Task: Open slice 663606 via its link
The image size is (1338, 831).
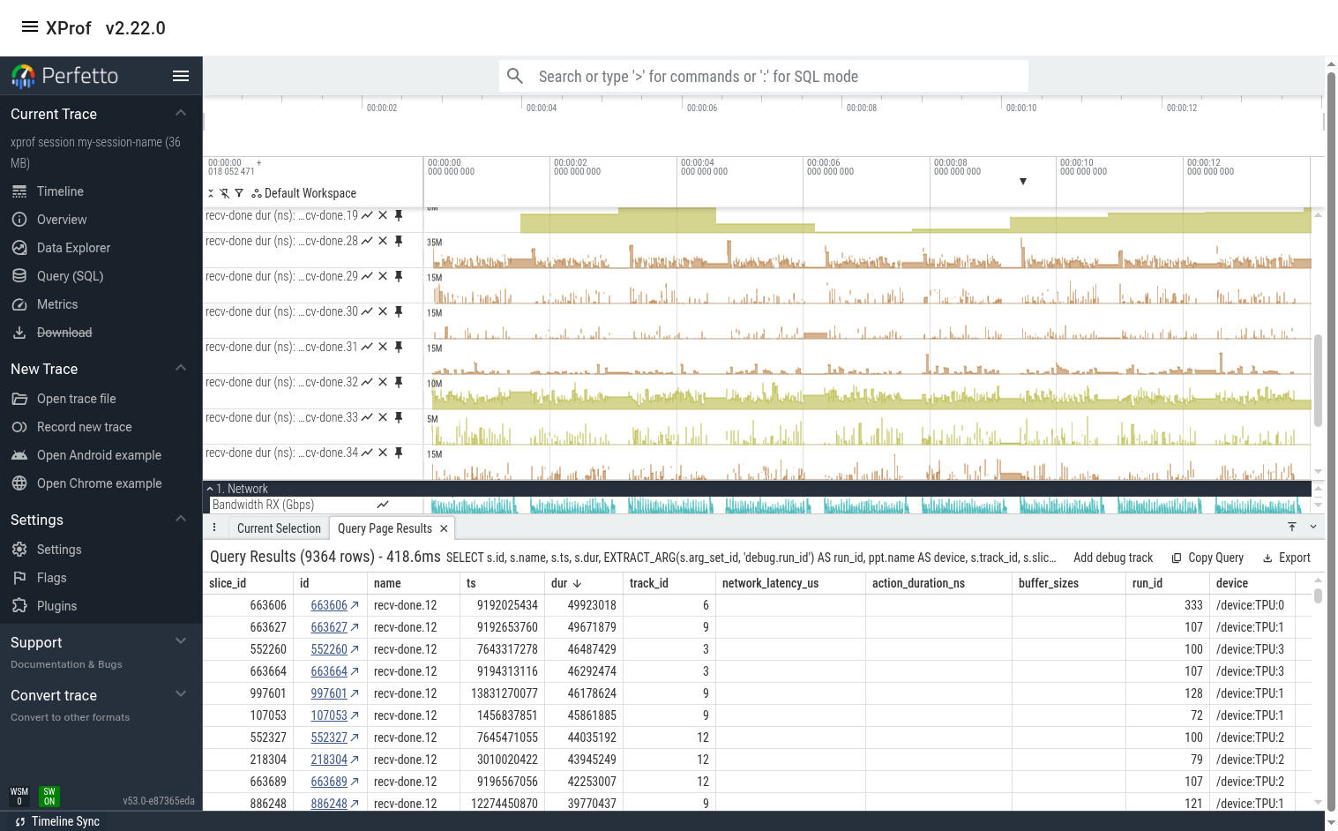Action: point(328,605)
